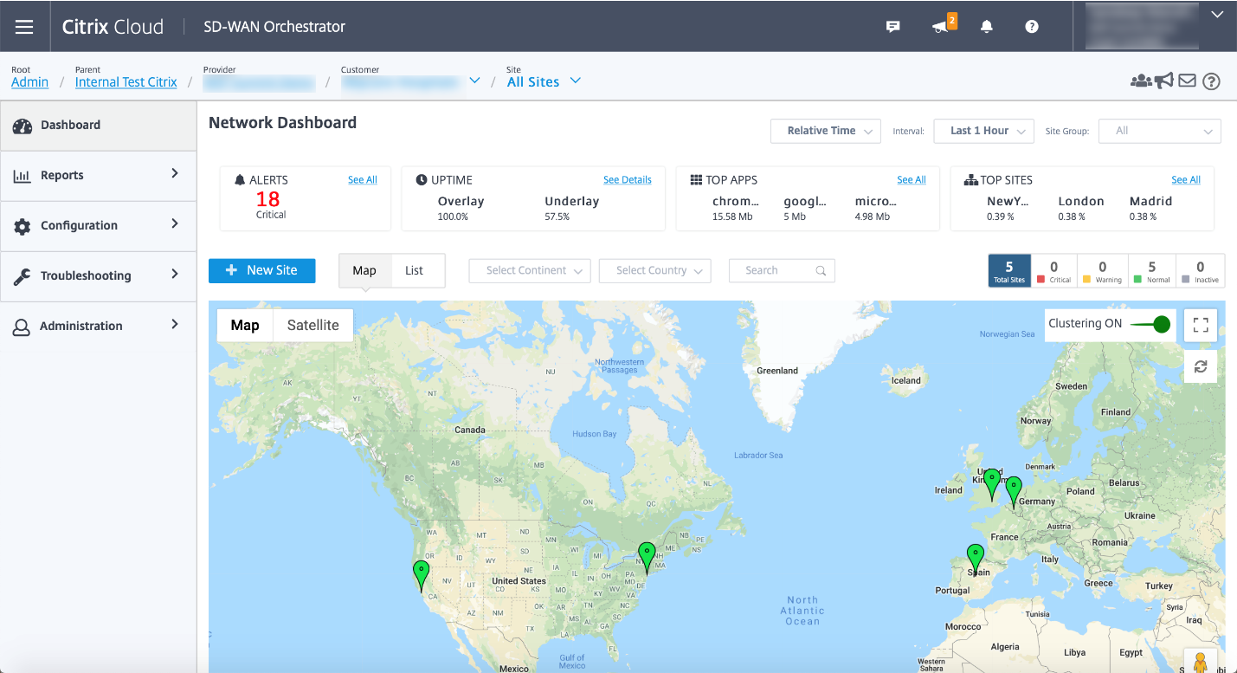Click See All in Alerts card
Screen dimensions: 1237x673
click(x=363, y=180)
